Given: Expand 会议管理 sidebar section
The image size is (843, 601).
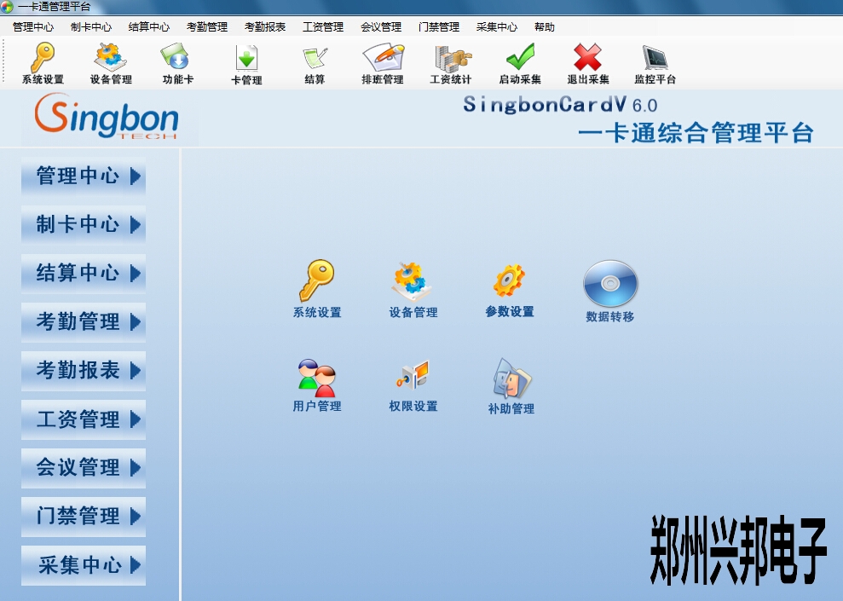Looking at the screenshot, I should pyautogui.click(x=84, y=468).
